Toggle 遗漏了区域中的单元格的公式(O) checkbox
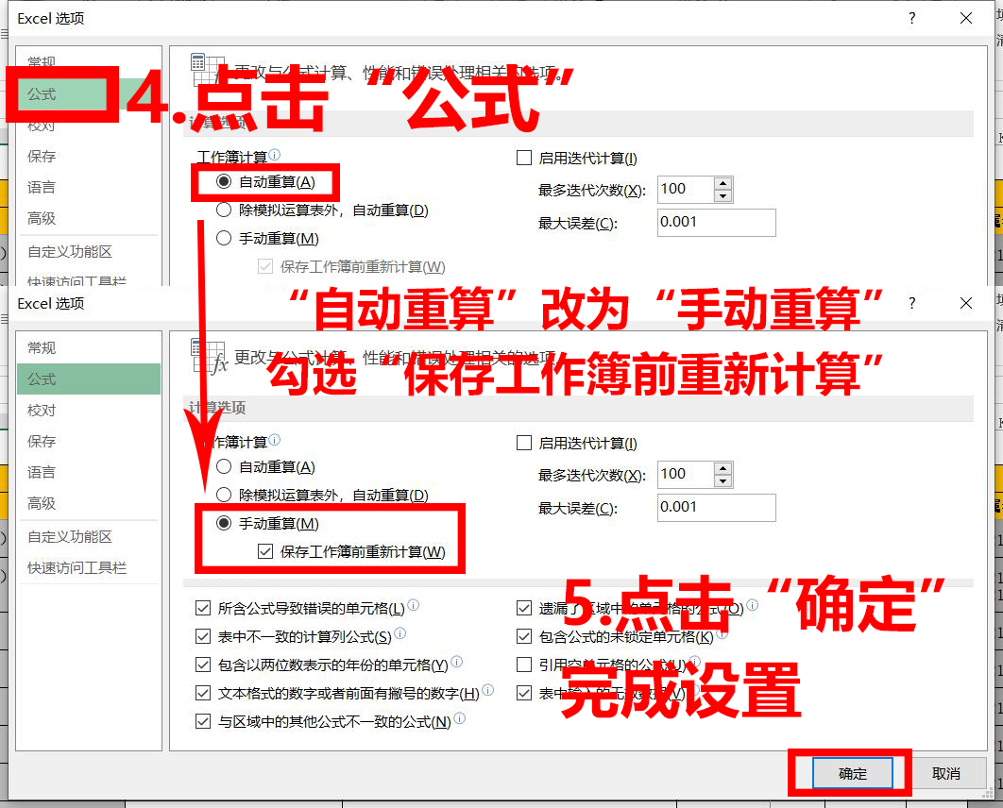Screen dimensions: 1003x808 point(524,608)
